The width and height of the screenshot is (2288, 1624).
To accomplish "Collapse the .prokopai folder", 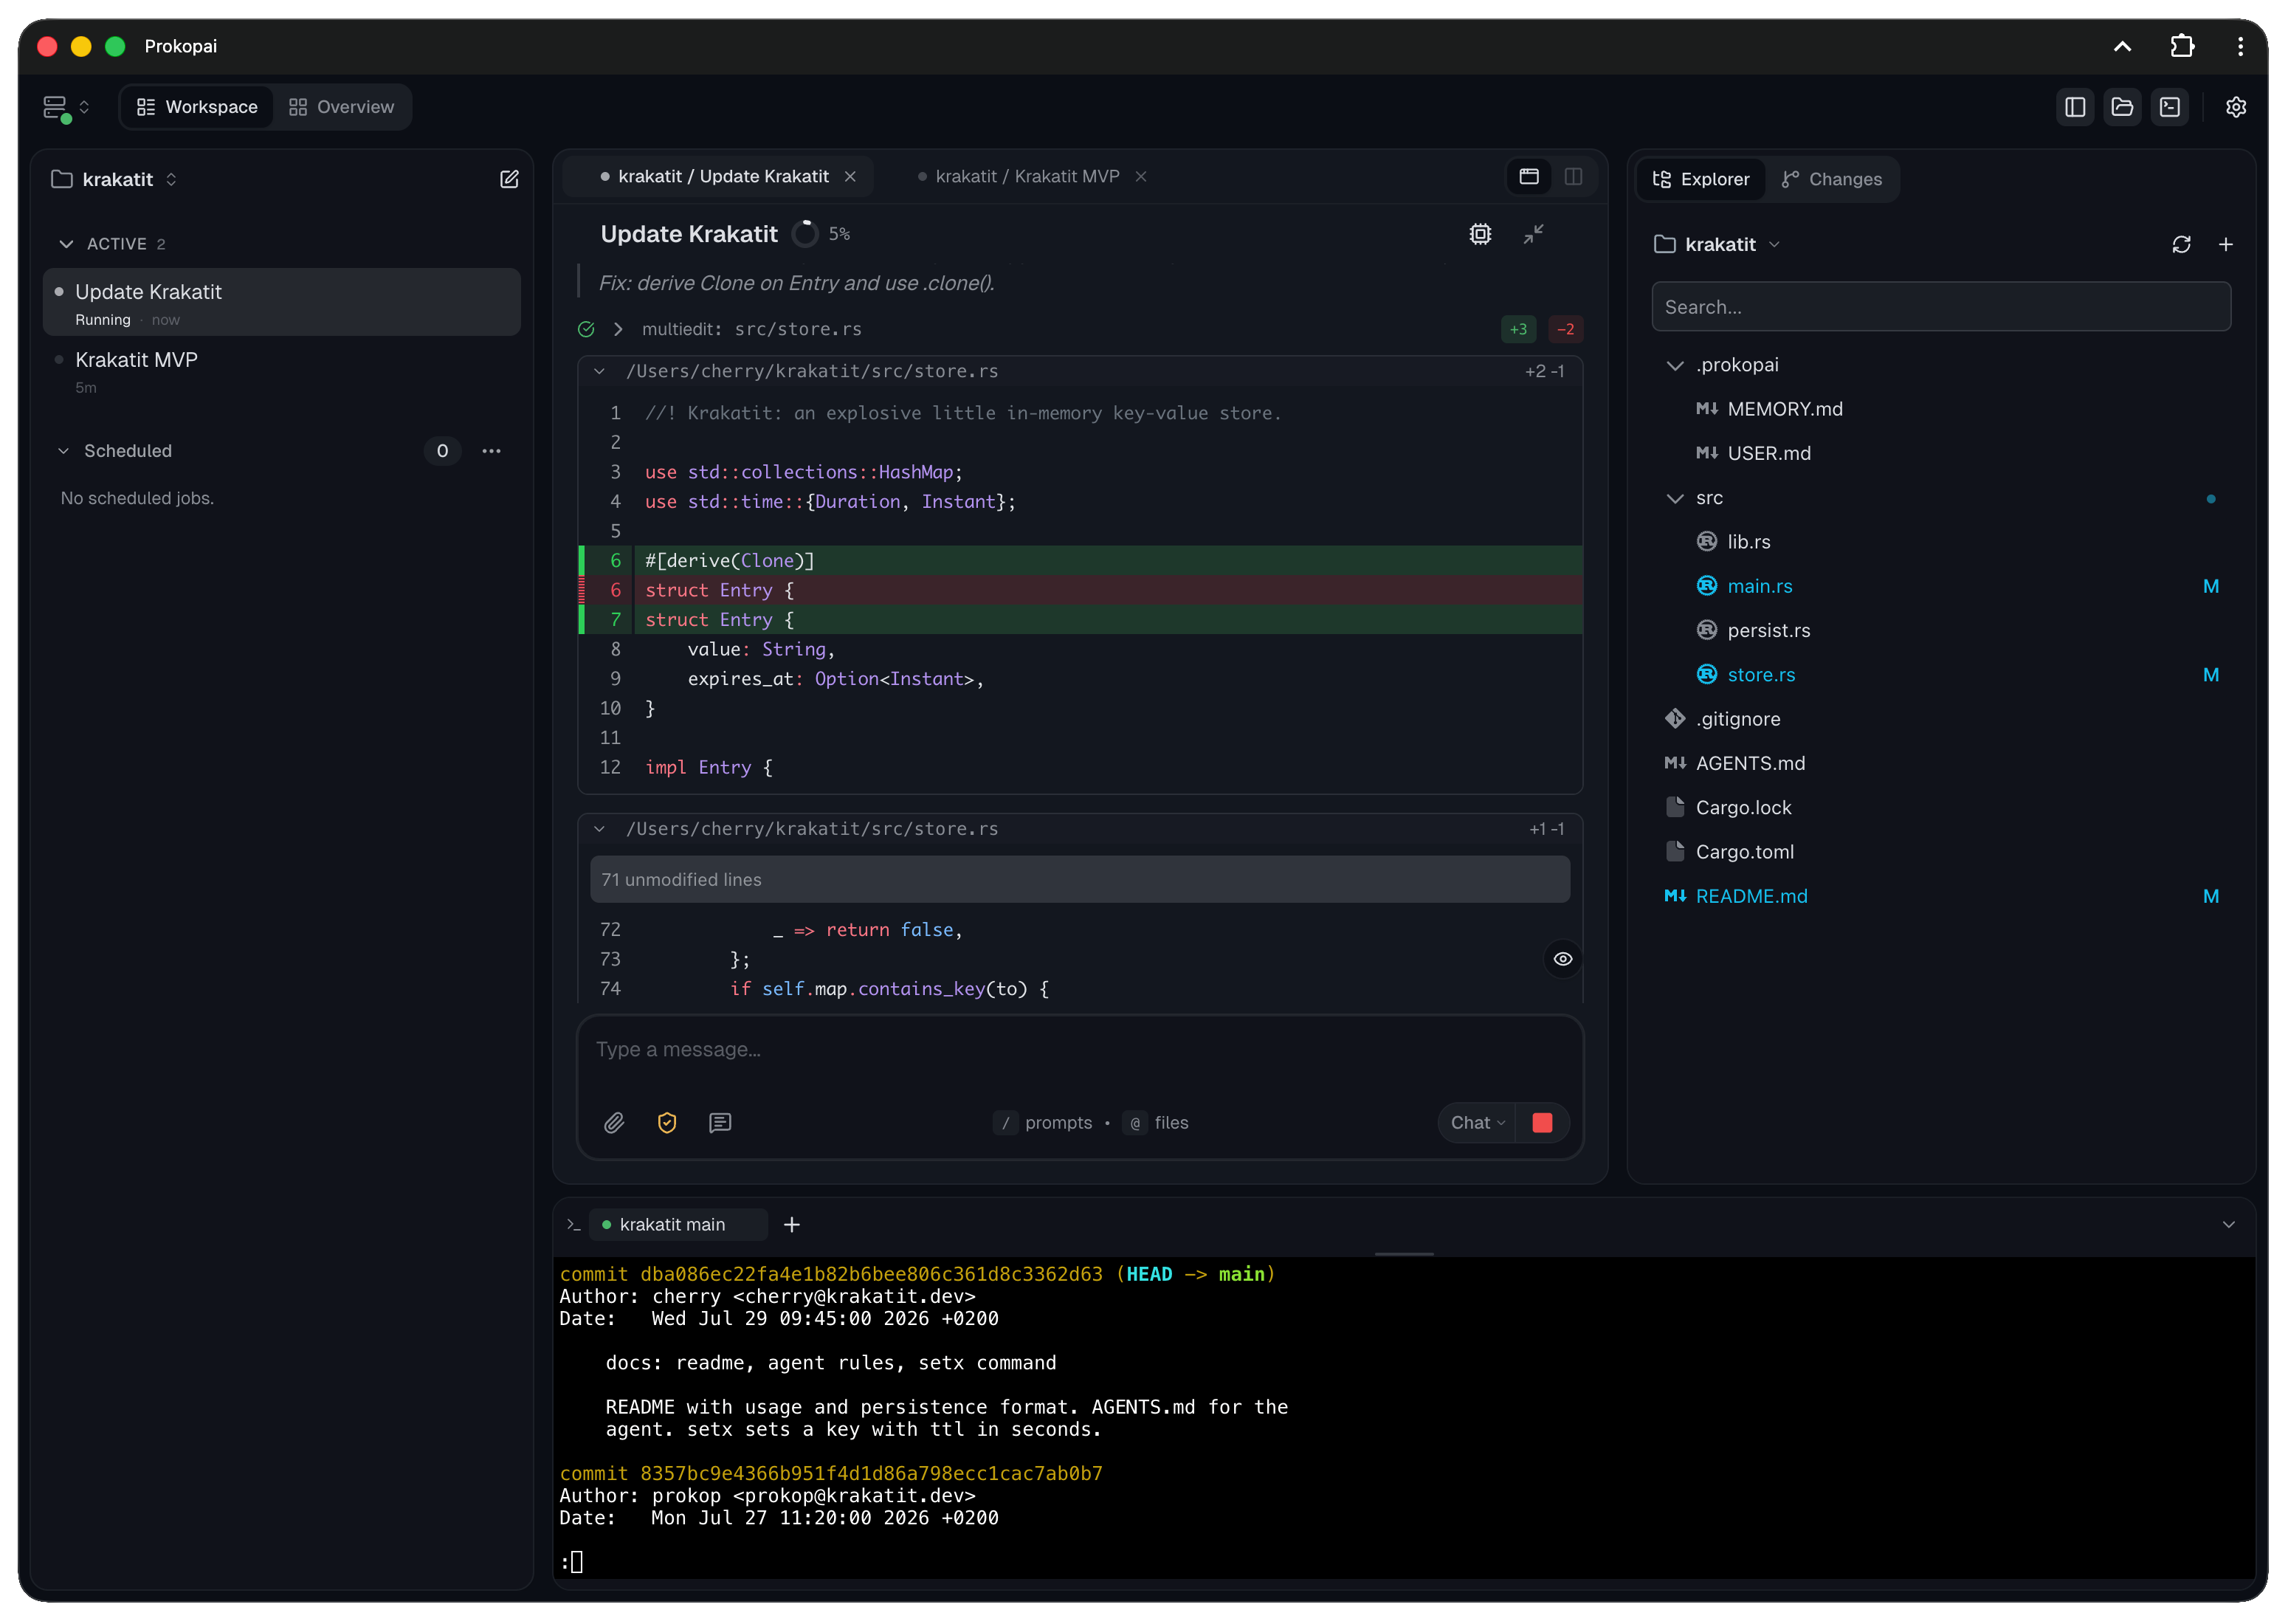I will pos(1674,365).
